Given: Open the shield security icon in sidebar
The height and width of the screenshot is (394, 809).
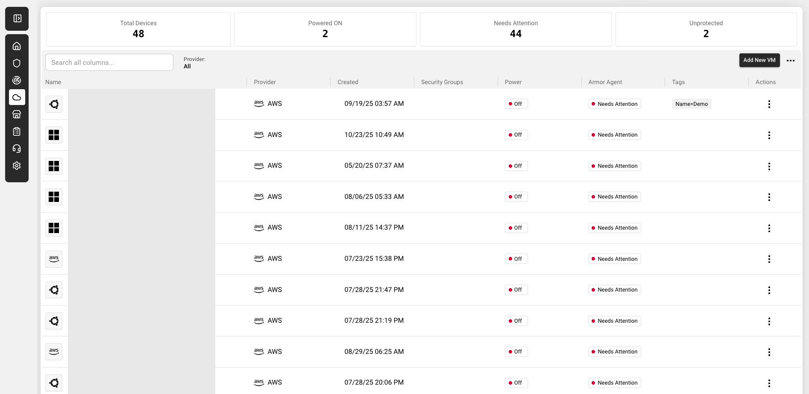Looking at the screenshot, I should 17,63.
